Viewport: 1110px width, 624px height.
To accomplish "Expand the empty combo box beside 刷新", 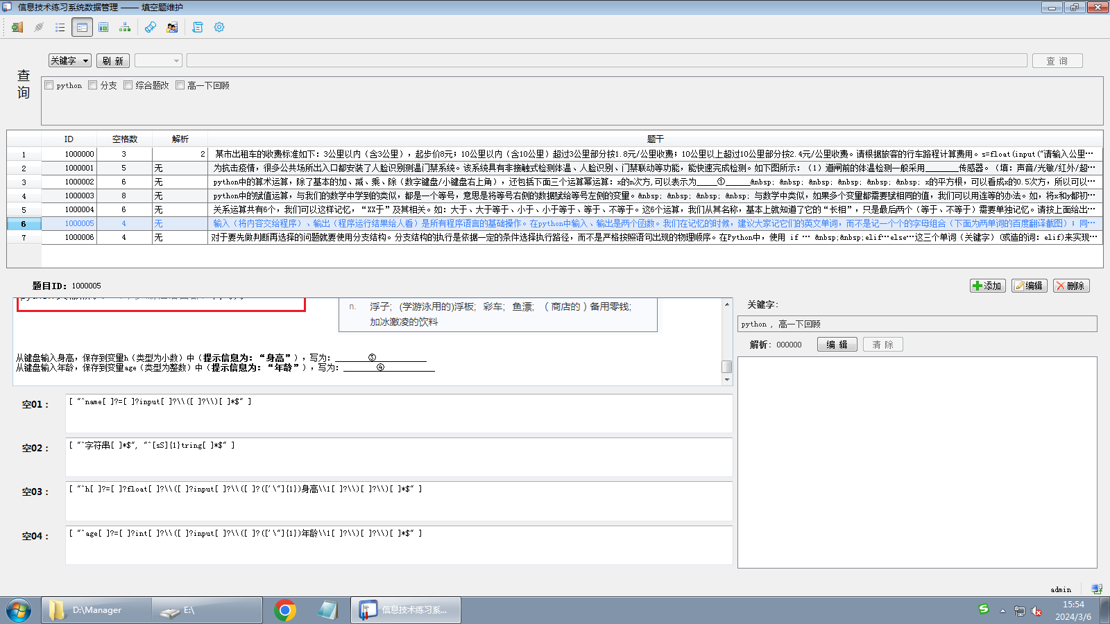I will click(159, 61).
